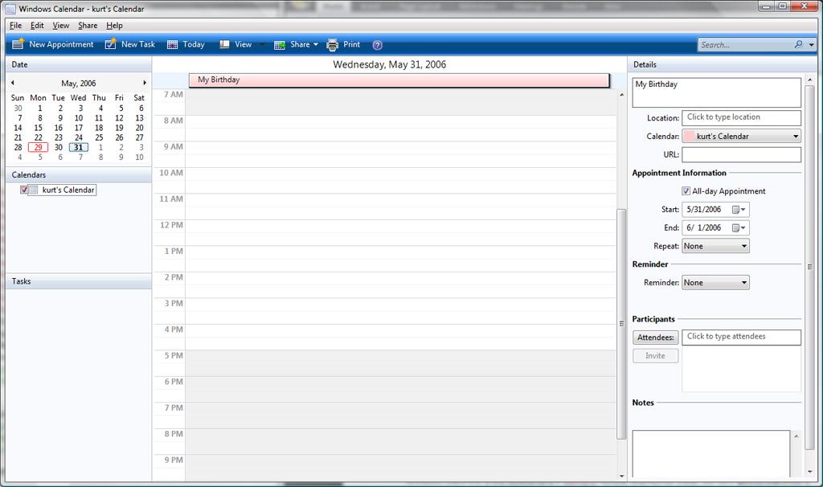
Task: Click the URL input field
Action: (741, 155)
